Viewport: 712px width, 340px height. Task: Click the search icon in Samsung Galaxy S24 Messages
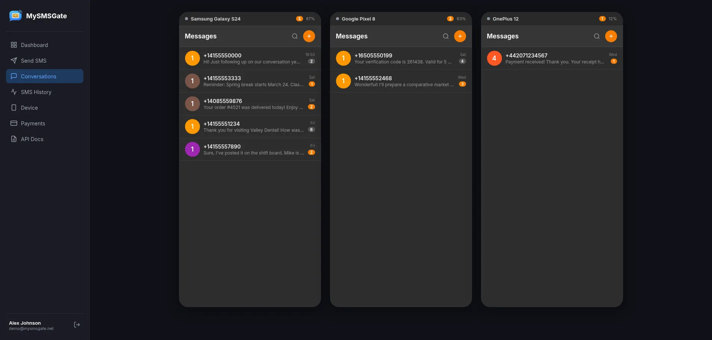tap(295, 36)
